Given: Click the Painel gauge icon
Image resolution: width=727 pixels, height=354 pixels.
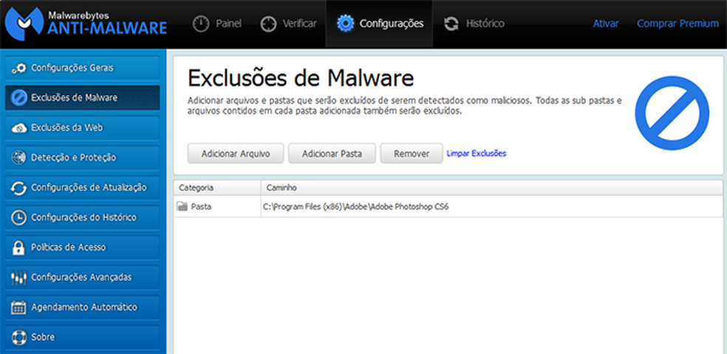Looking at the screenshot, I should point(201,24).
